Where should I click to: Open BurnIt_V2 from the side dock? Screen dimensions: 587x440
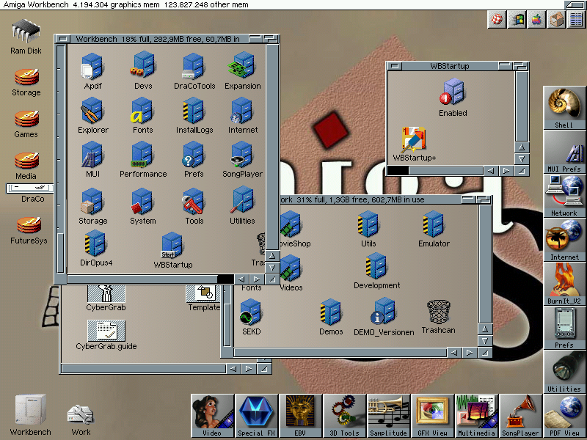coord(564,279)
